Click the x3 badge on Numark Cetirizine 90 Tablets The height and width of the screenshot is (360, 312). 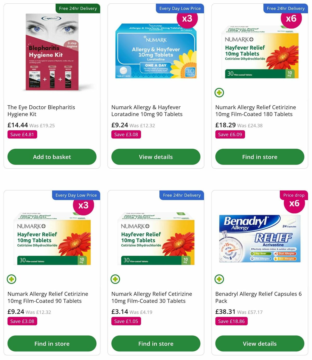[84, 205]
